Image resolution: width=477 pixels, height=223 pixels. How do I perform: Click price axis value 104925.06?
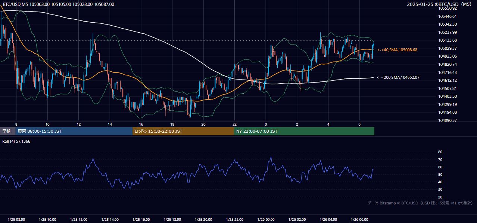click(448, 56)
